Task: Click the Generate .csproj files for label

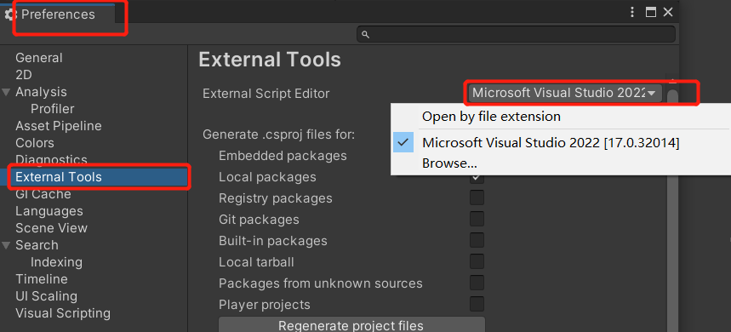Action: tap(279, 135)
